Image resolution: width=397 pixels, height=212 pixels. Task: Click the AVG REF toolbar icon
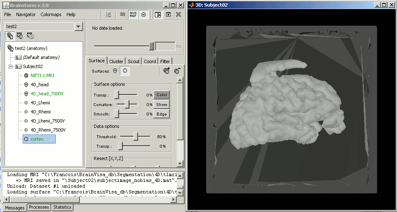click(133, 14)
